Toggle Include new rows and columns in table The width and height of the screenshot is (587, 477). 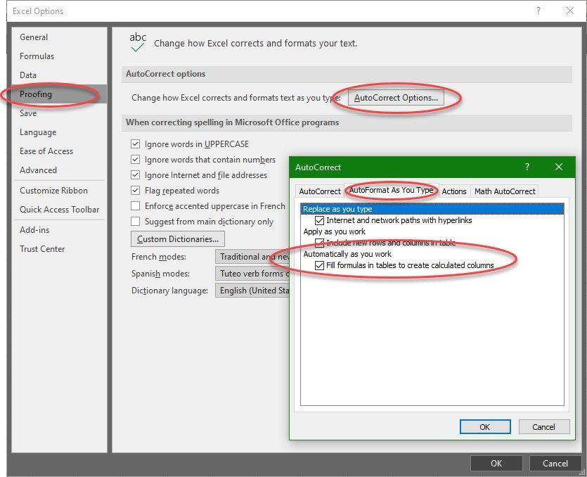click(x=319, y=243)
